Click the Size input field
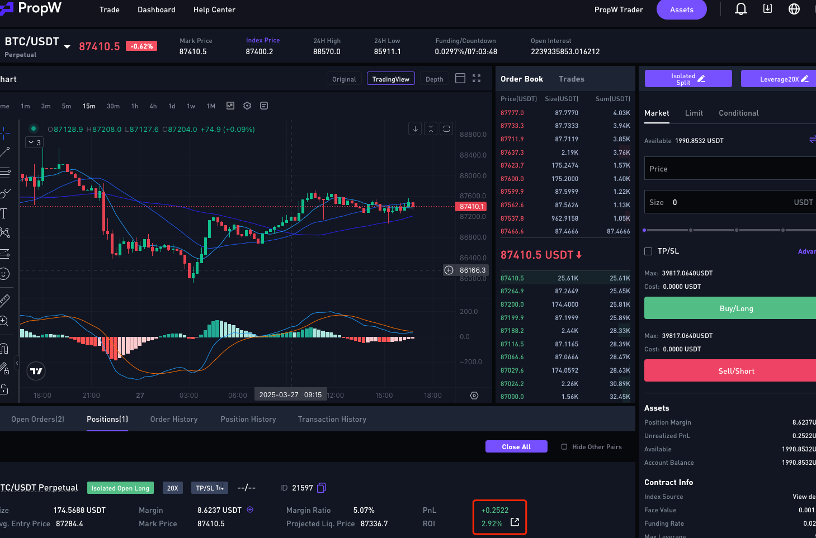The width and height of the screenshot is (816, 538). (730, 202)
